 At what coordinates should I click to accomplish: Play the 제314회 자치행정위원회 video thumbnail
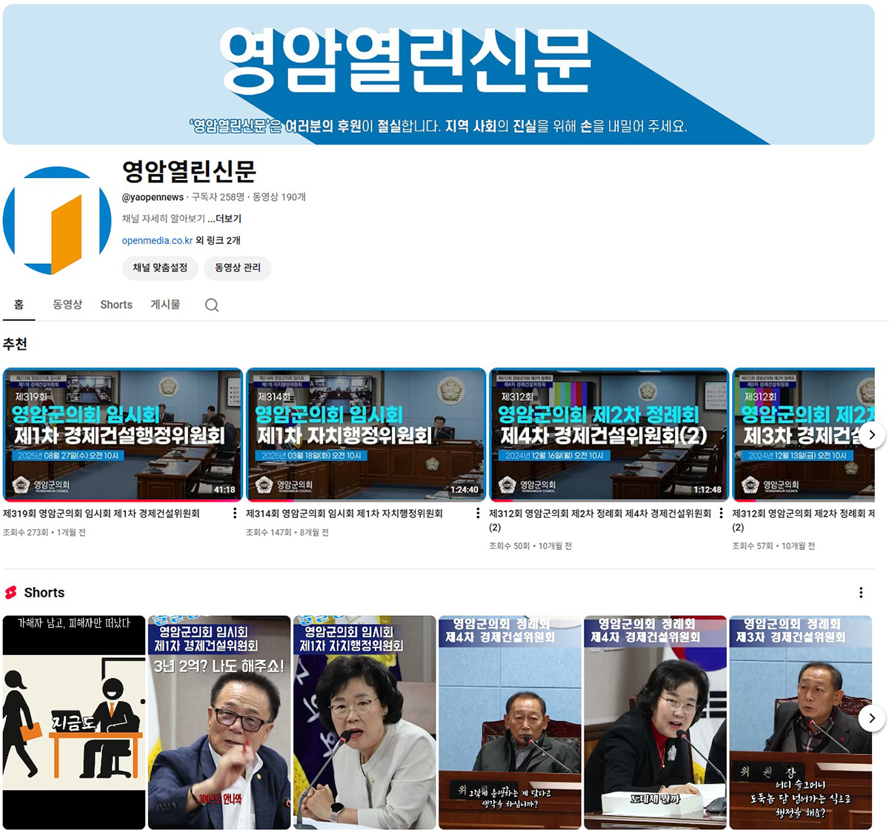pos(366,434)
